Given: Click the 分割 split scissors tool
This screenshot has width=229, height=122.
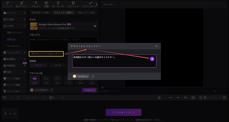Looking at the screenshot, I should tap(31, 98).
